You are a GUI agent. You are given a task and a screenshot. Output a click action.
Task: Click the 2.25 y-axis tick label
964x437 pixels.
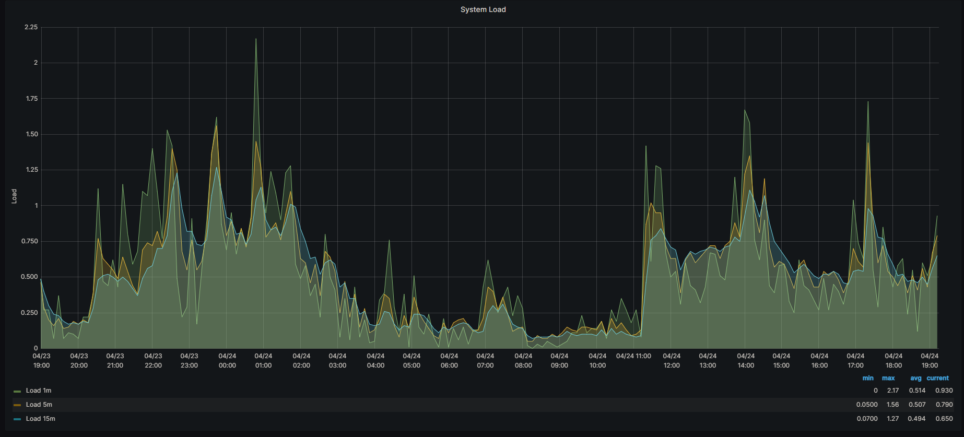point(31,27)
